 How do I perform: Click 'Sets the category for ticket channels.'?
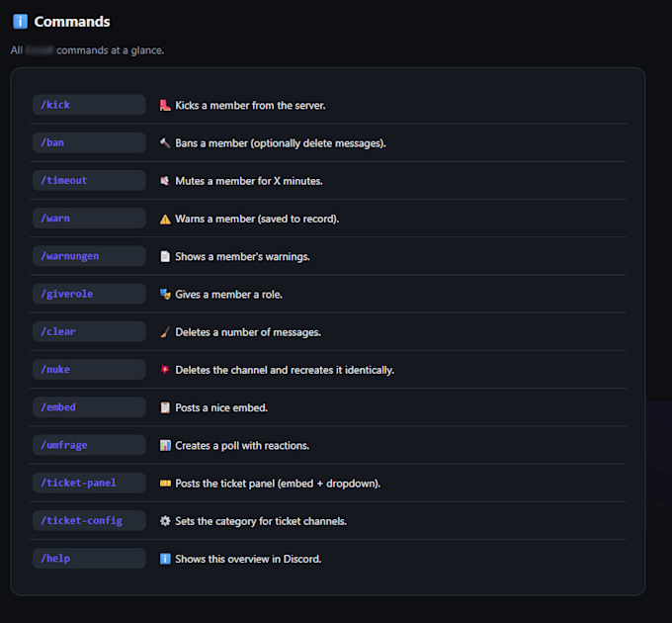(x=261, y=521)
